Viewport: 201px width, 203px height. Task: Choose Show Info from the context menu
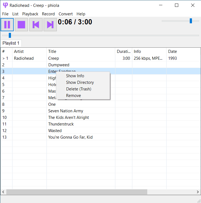click(x=83, y=76)
